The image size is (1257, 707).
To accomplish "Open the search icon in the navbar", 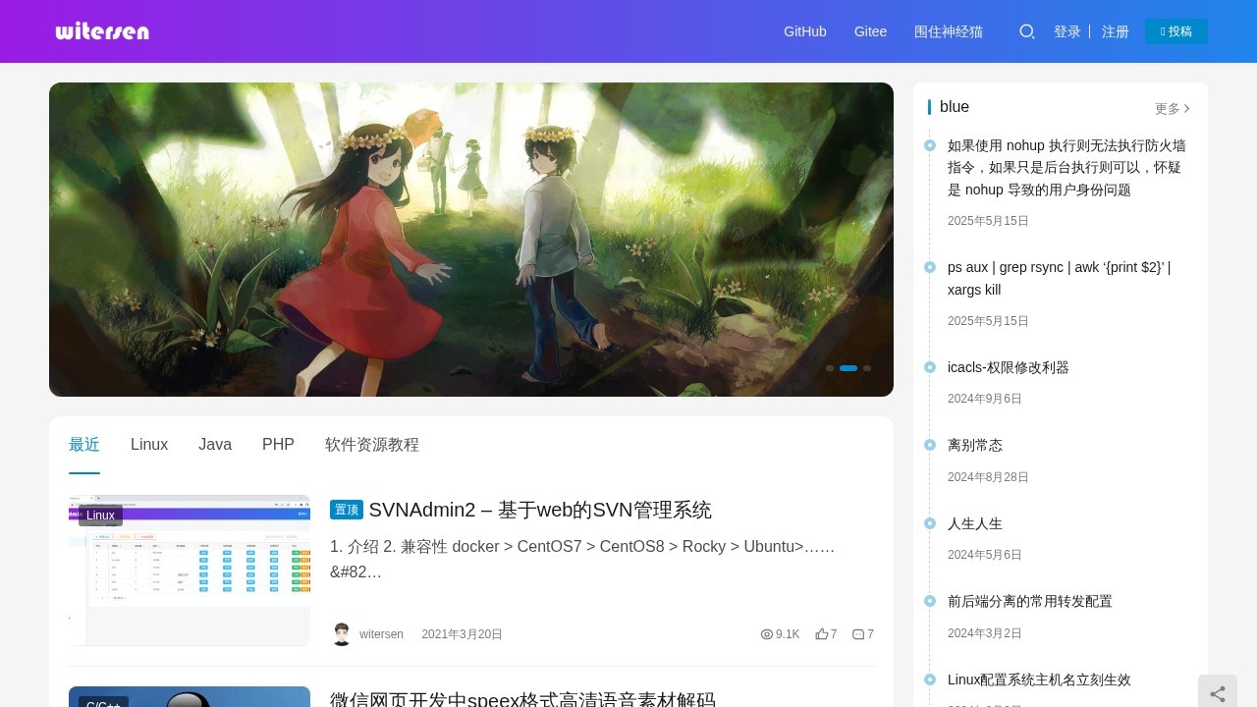I will [x=1027, y=31].
